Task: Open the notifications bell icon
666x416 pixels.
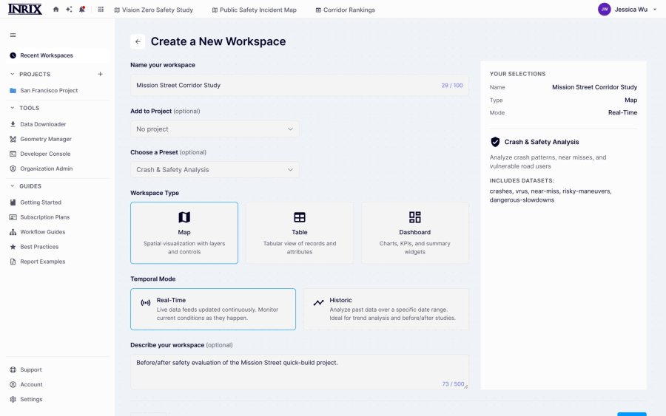Action: [x=82, y=10]
